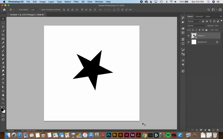Select the Eyedropper tool
The height and width of the screenshot is (139, 223).
pyautogui.click(x=3, y=43)
